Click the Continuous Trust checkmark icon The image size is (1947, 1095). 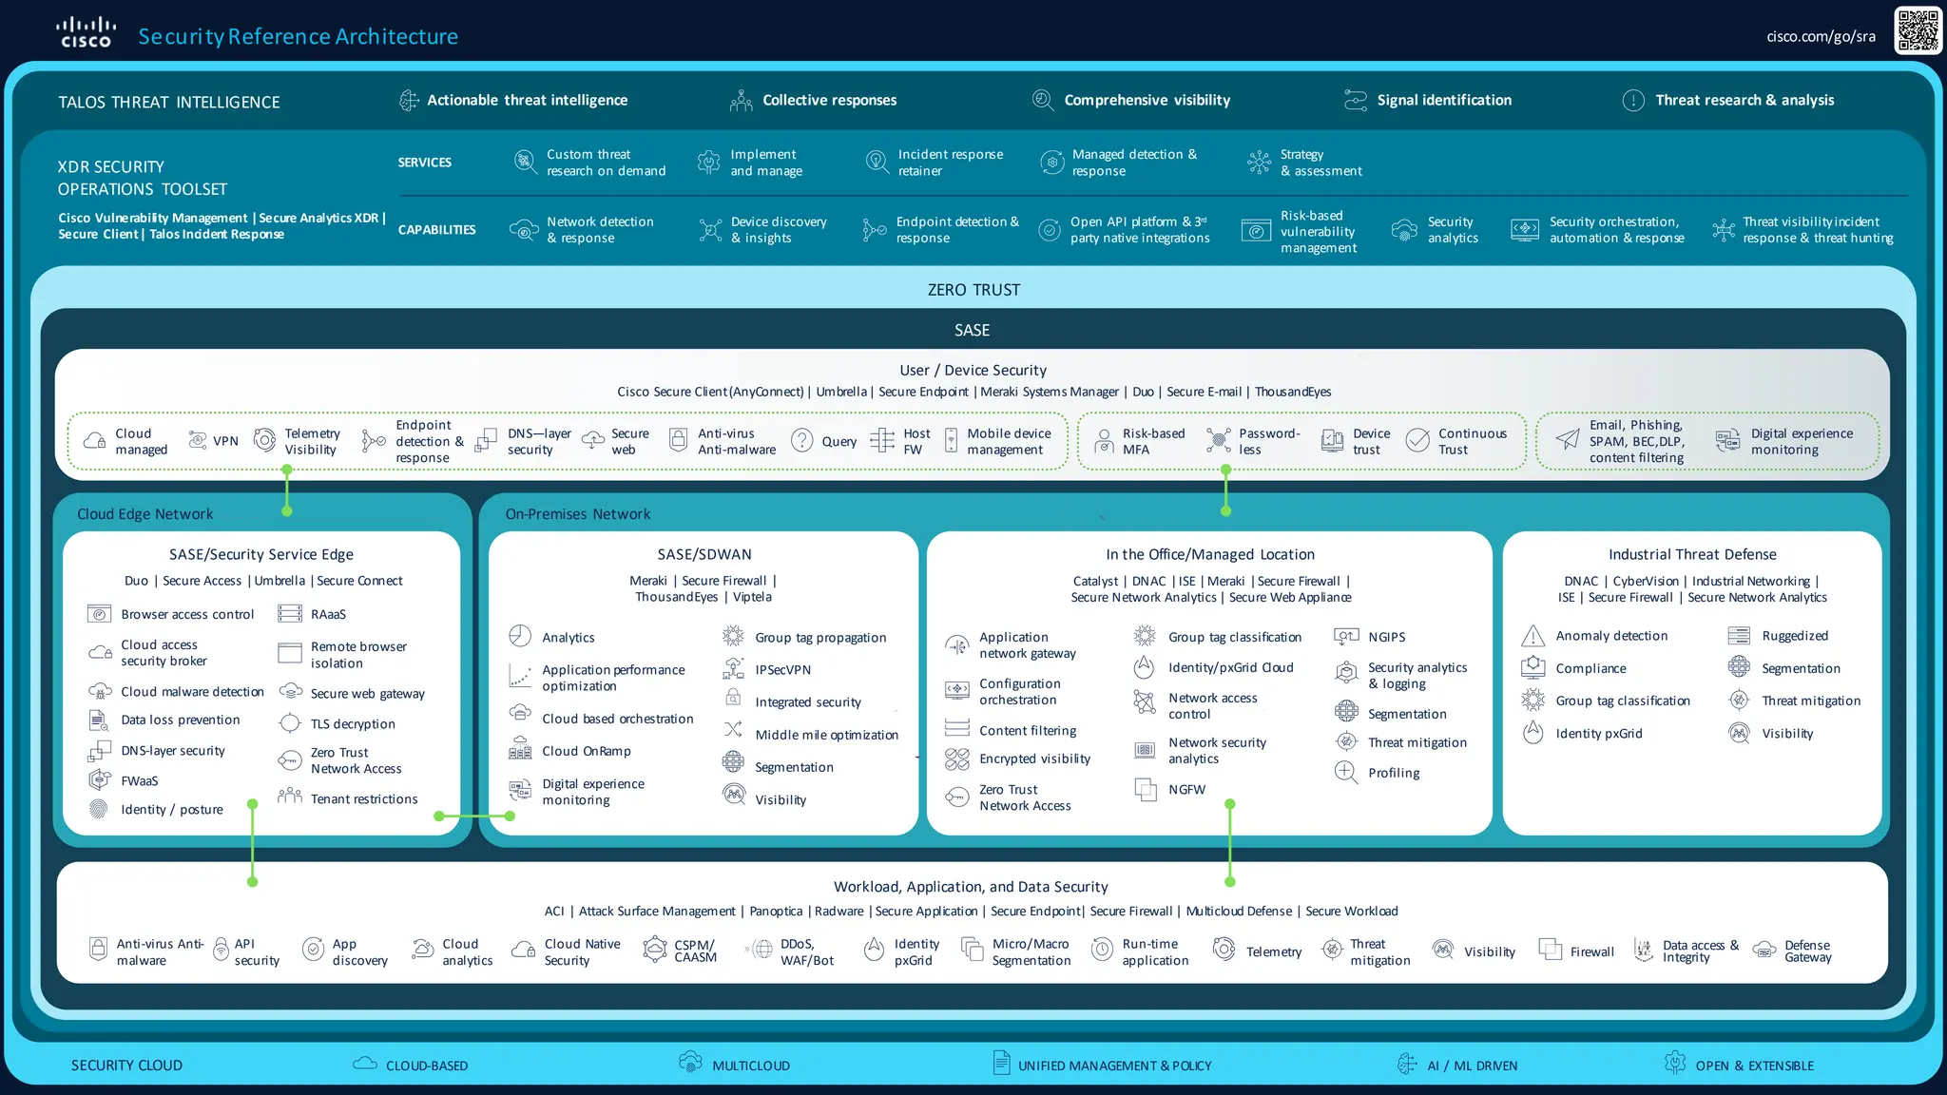[1417, 440]
